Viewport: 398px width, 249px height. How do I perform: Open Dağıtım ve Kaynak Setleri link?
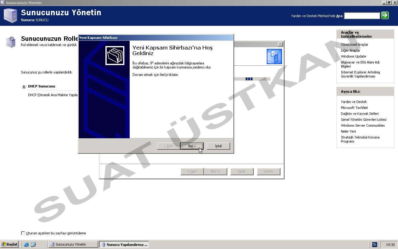click(x=360, y=114)
